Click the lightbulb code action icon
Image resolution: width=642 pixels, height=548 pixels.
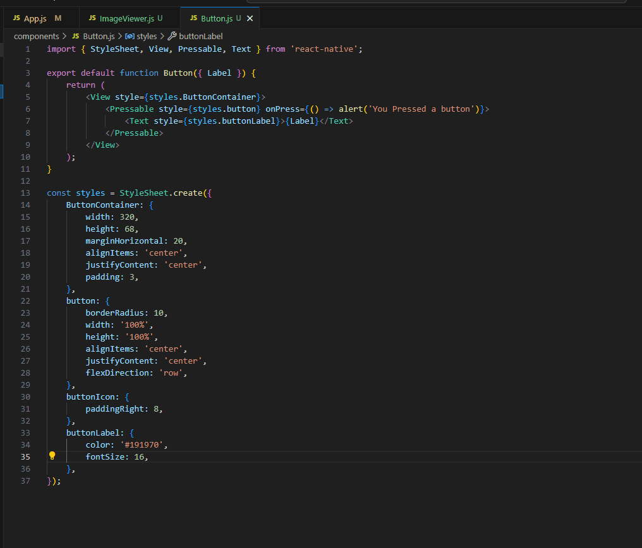pyautogui.click(x=52, y=456)
